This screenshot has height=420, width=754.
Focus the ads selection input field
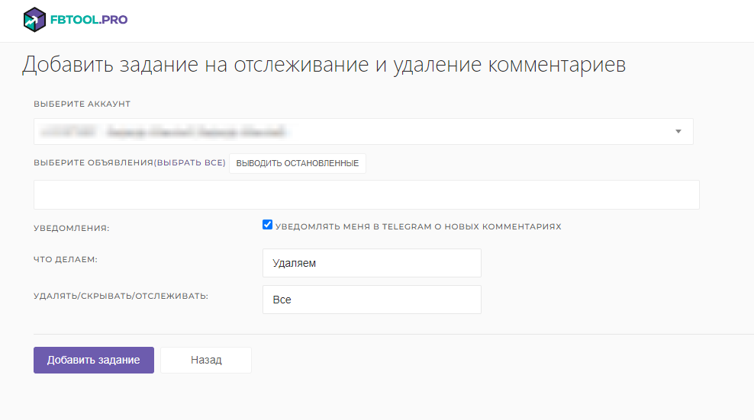[366, 194]
